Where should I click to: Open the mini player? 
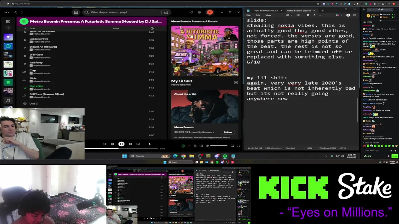232,146
